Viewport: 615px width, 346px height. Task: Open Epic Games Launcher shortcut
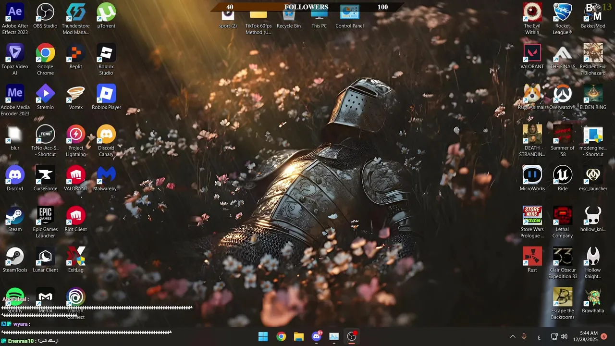click(45, 222)
